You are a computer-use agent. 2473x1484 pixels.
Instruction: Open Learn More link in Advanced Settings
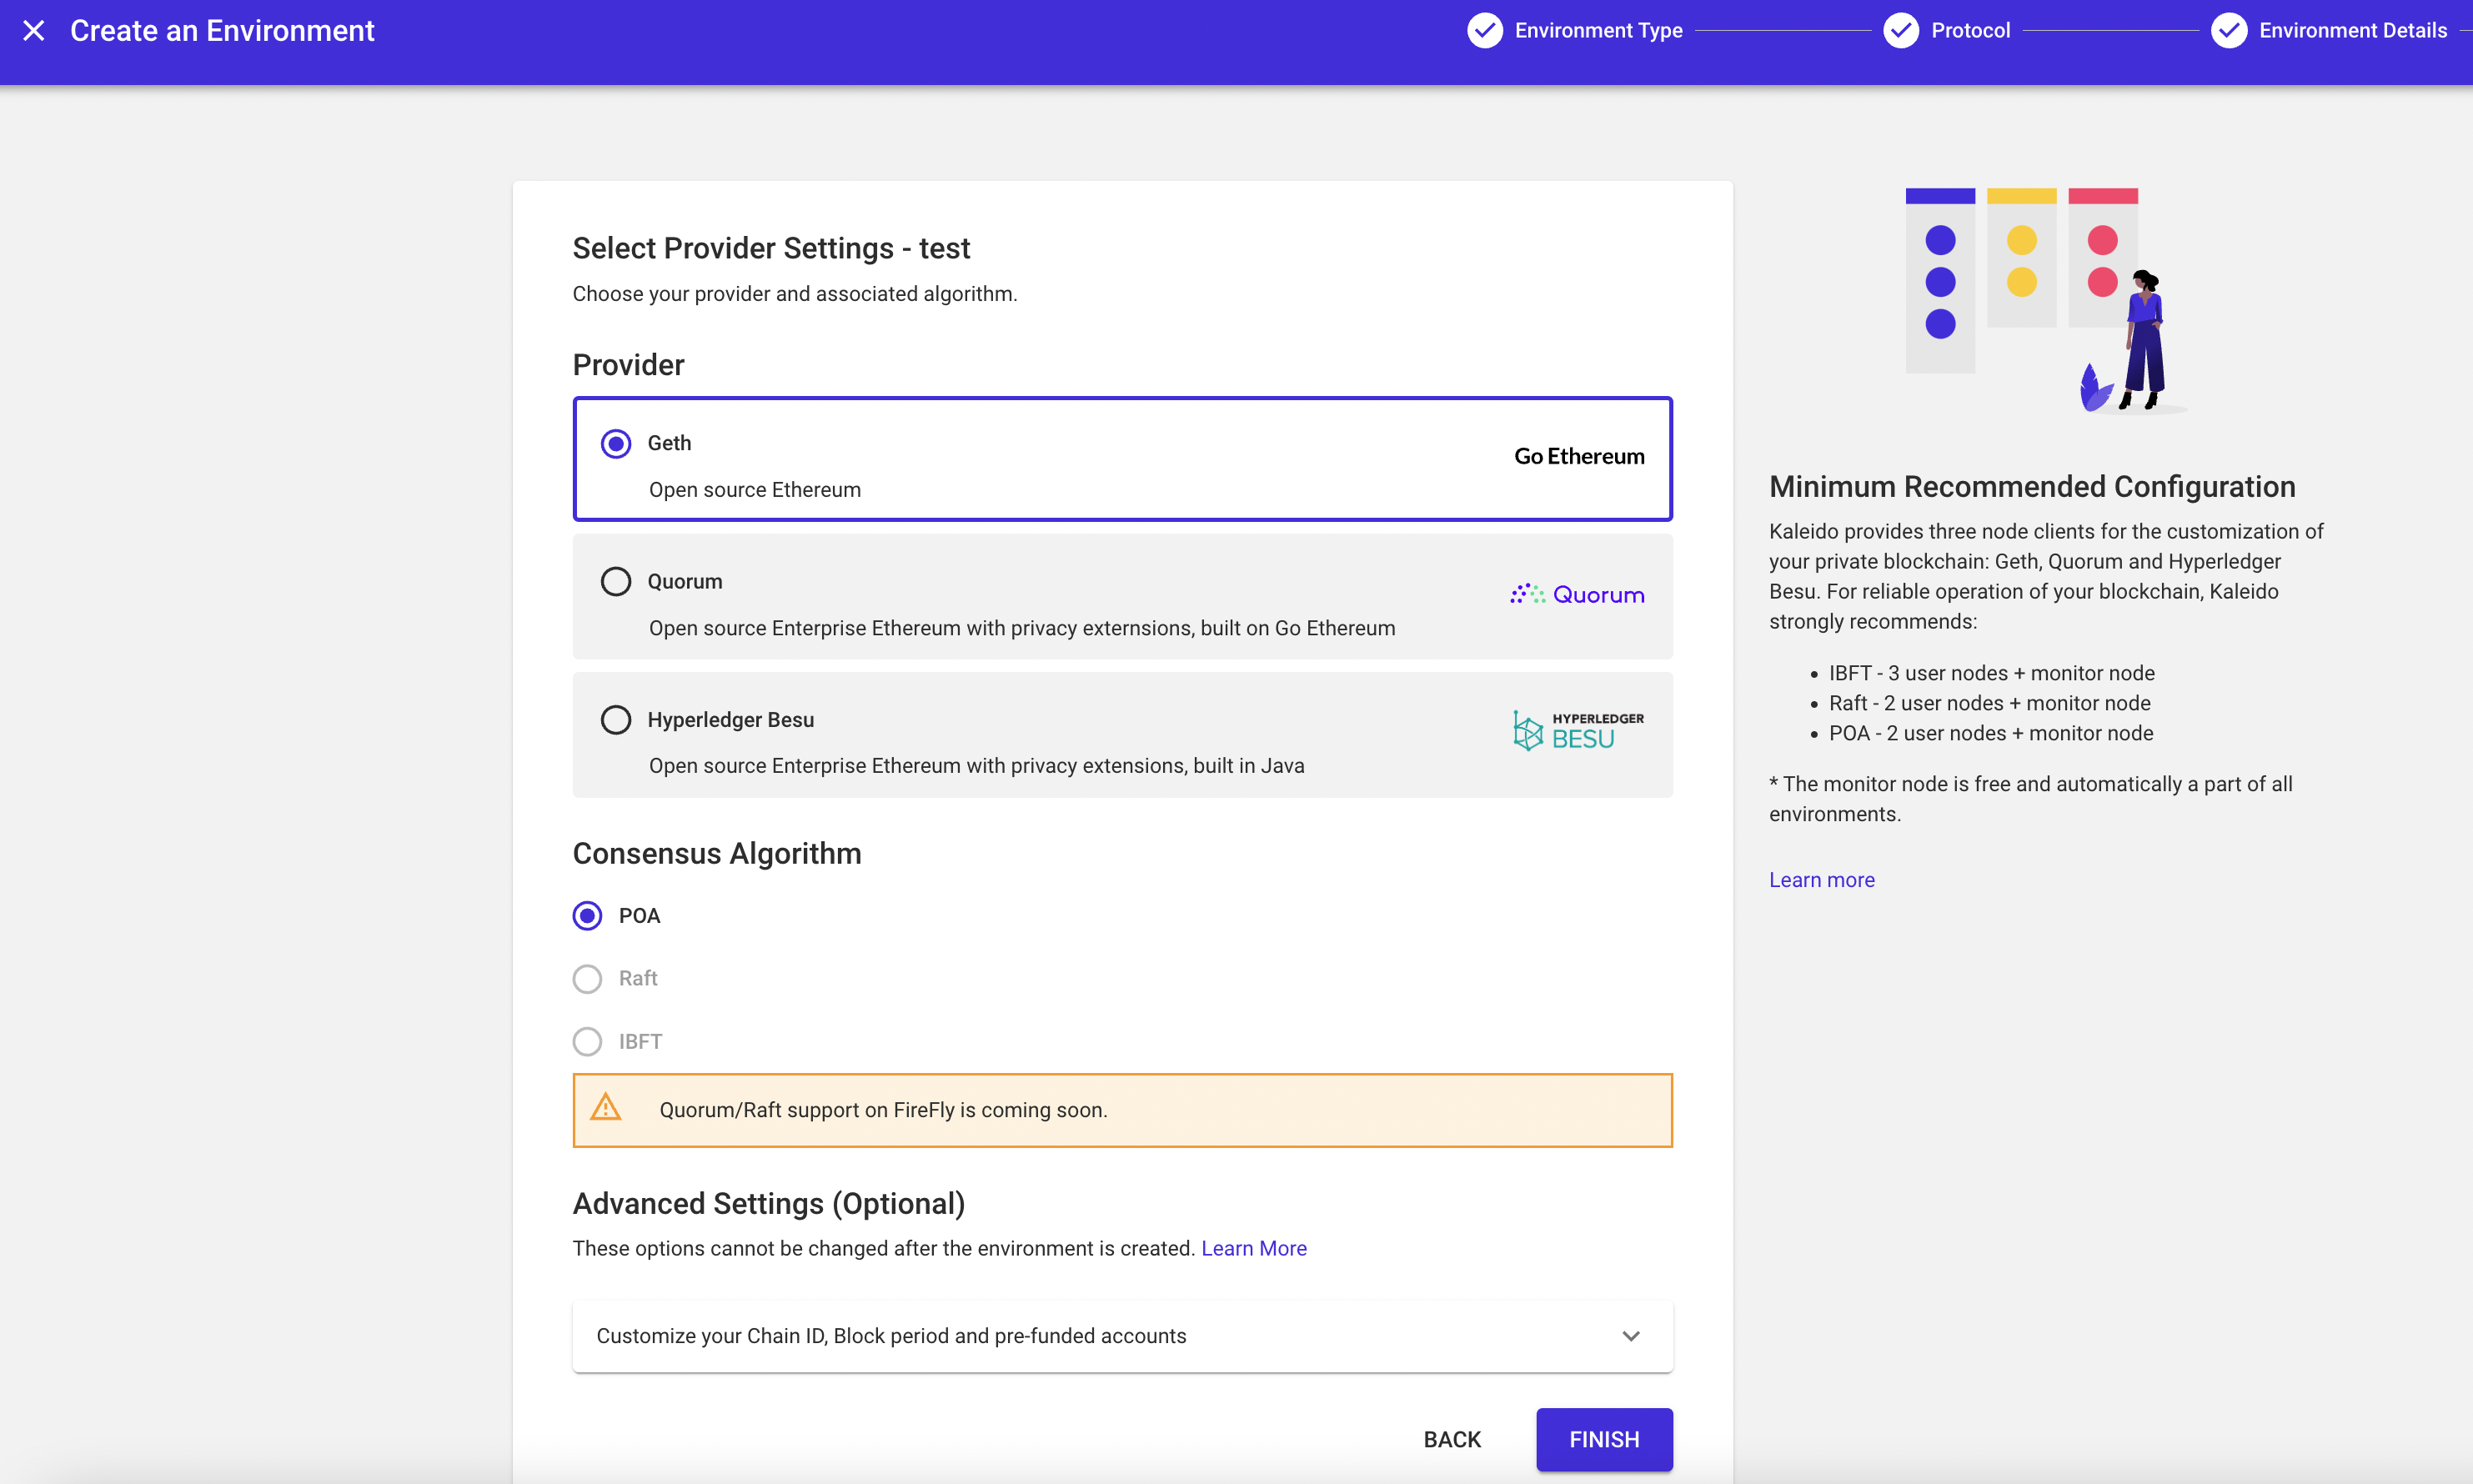click(x=1254, y=1249)
